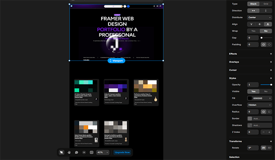275x160 pixels.
Task: Open the comment bubble tool
Action: 76,152
